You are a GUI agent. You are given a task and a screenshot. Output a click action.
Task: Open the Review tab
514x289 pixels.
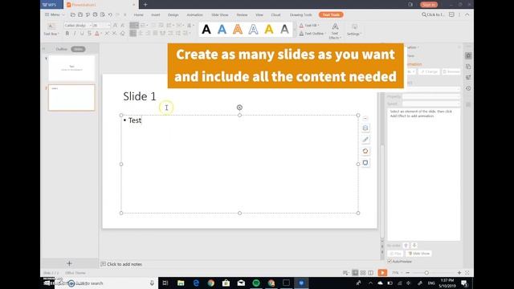[242, 14]
